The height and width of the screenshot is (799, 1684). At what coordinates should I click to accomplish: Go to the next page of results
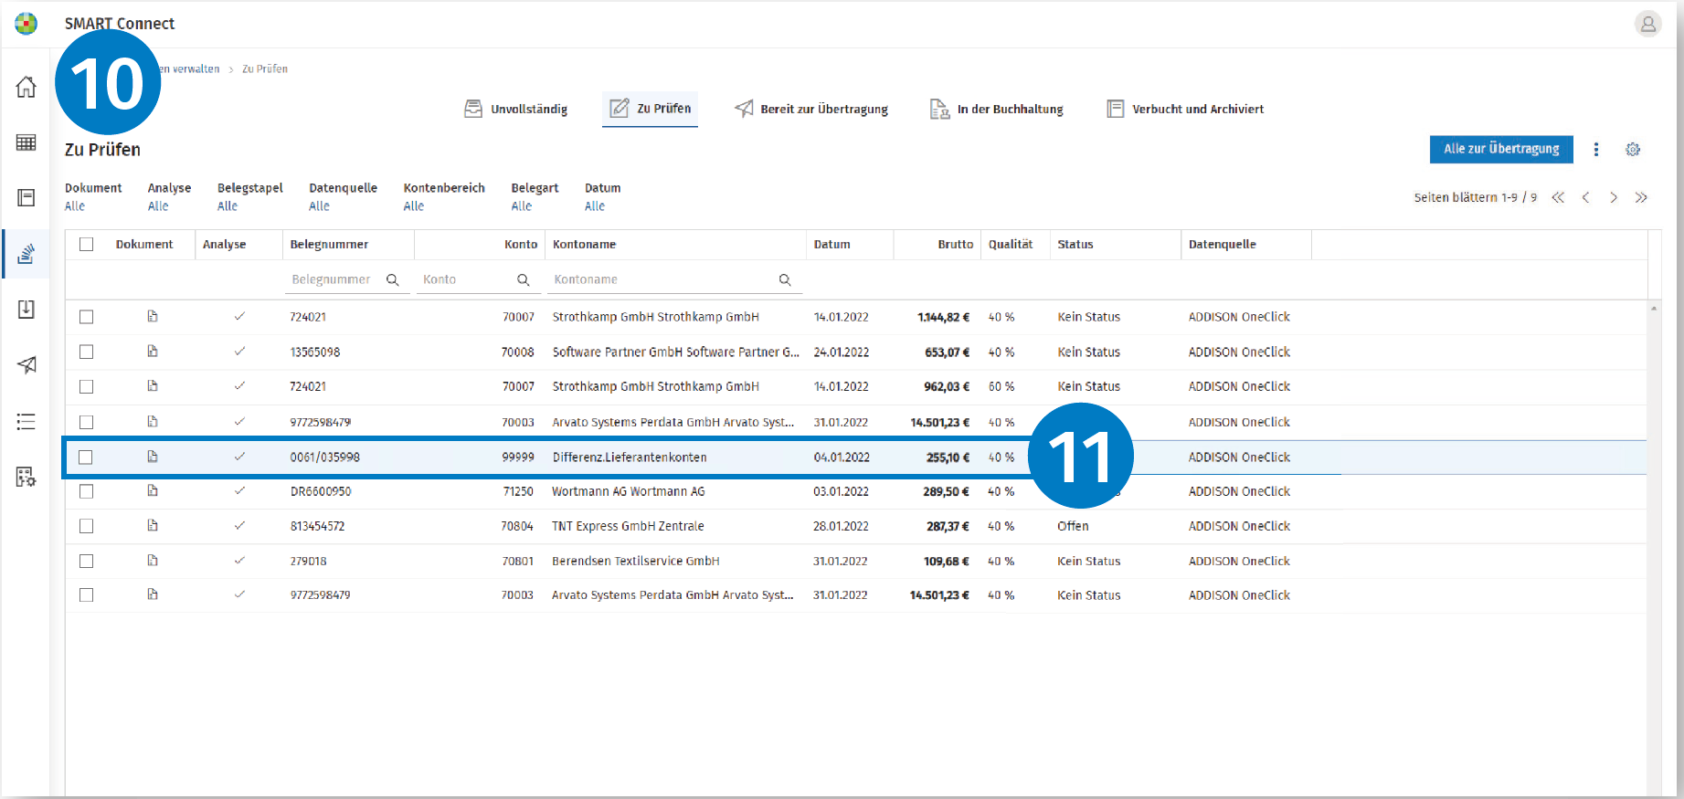point(1614,197)
